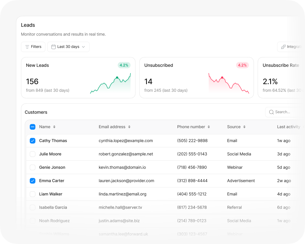Check the Liam Walker row checkbox
Viewport: 305px width, 244px height.
tap(32, 194)
